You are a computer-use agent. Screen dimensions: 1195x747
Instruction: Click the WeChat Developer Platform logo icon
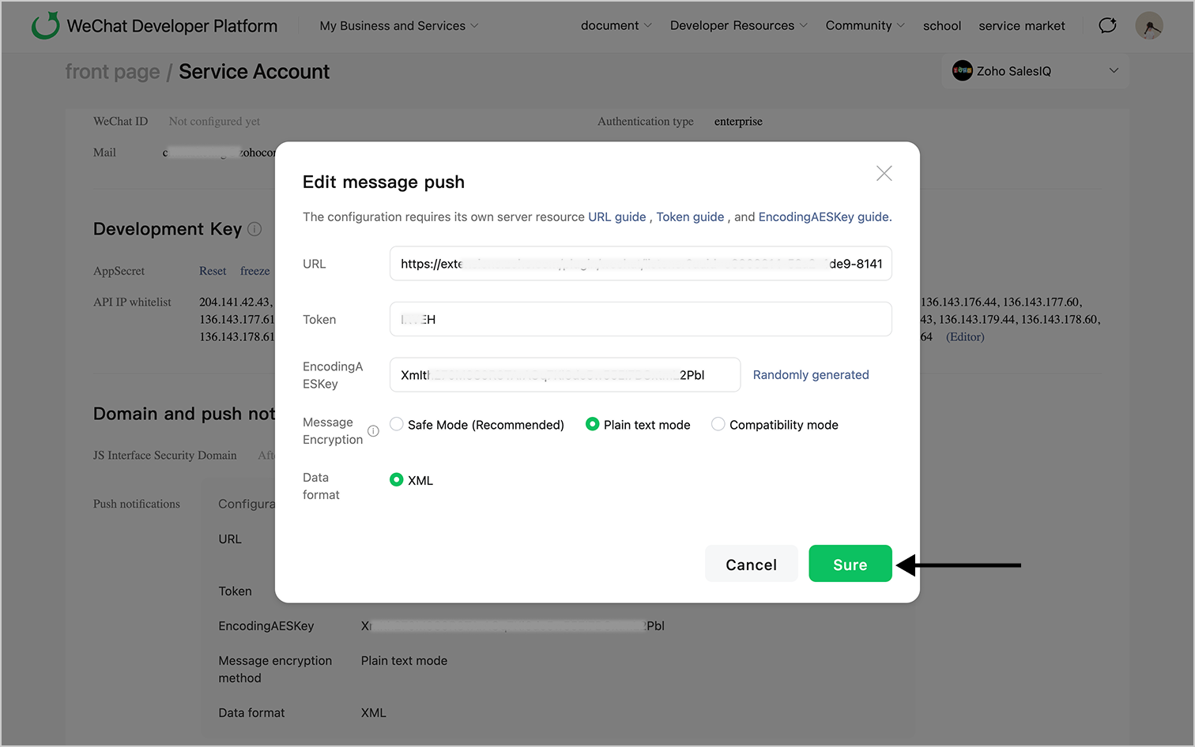(45, 25)
